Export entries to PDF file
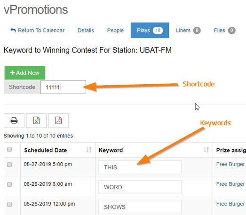 pyautogui.click(x=58, y=120)
